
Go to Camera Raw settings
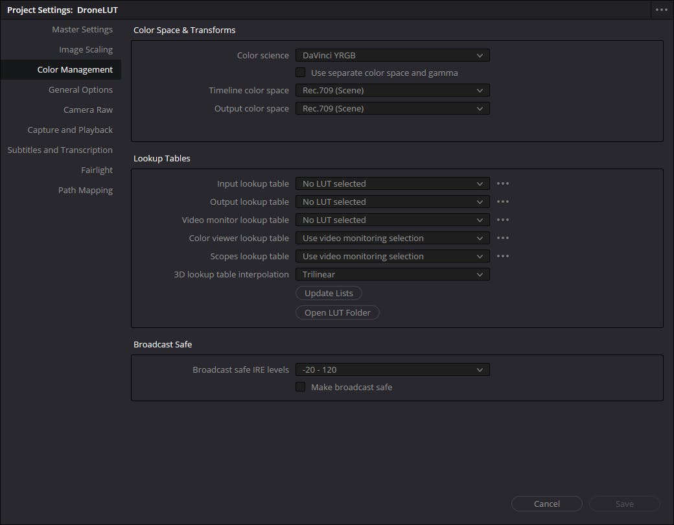click(88, 110)
